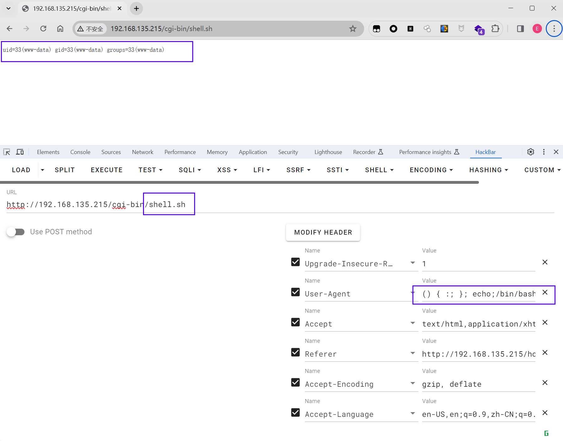Enable the Use POST method switch
The width and height of the screenshot is (563, 441).
pos(16,232)
